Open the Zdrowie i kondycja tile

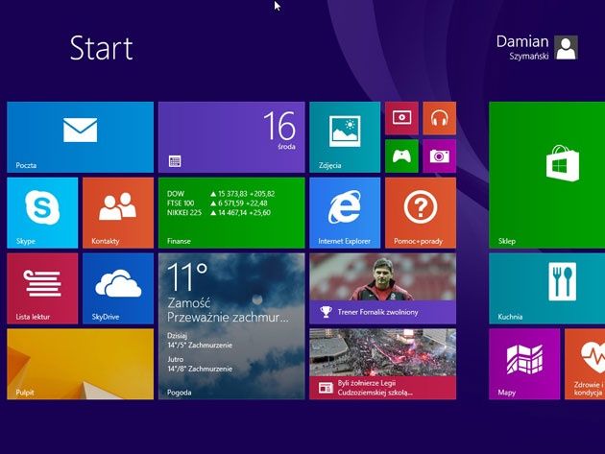585,364
